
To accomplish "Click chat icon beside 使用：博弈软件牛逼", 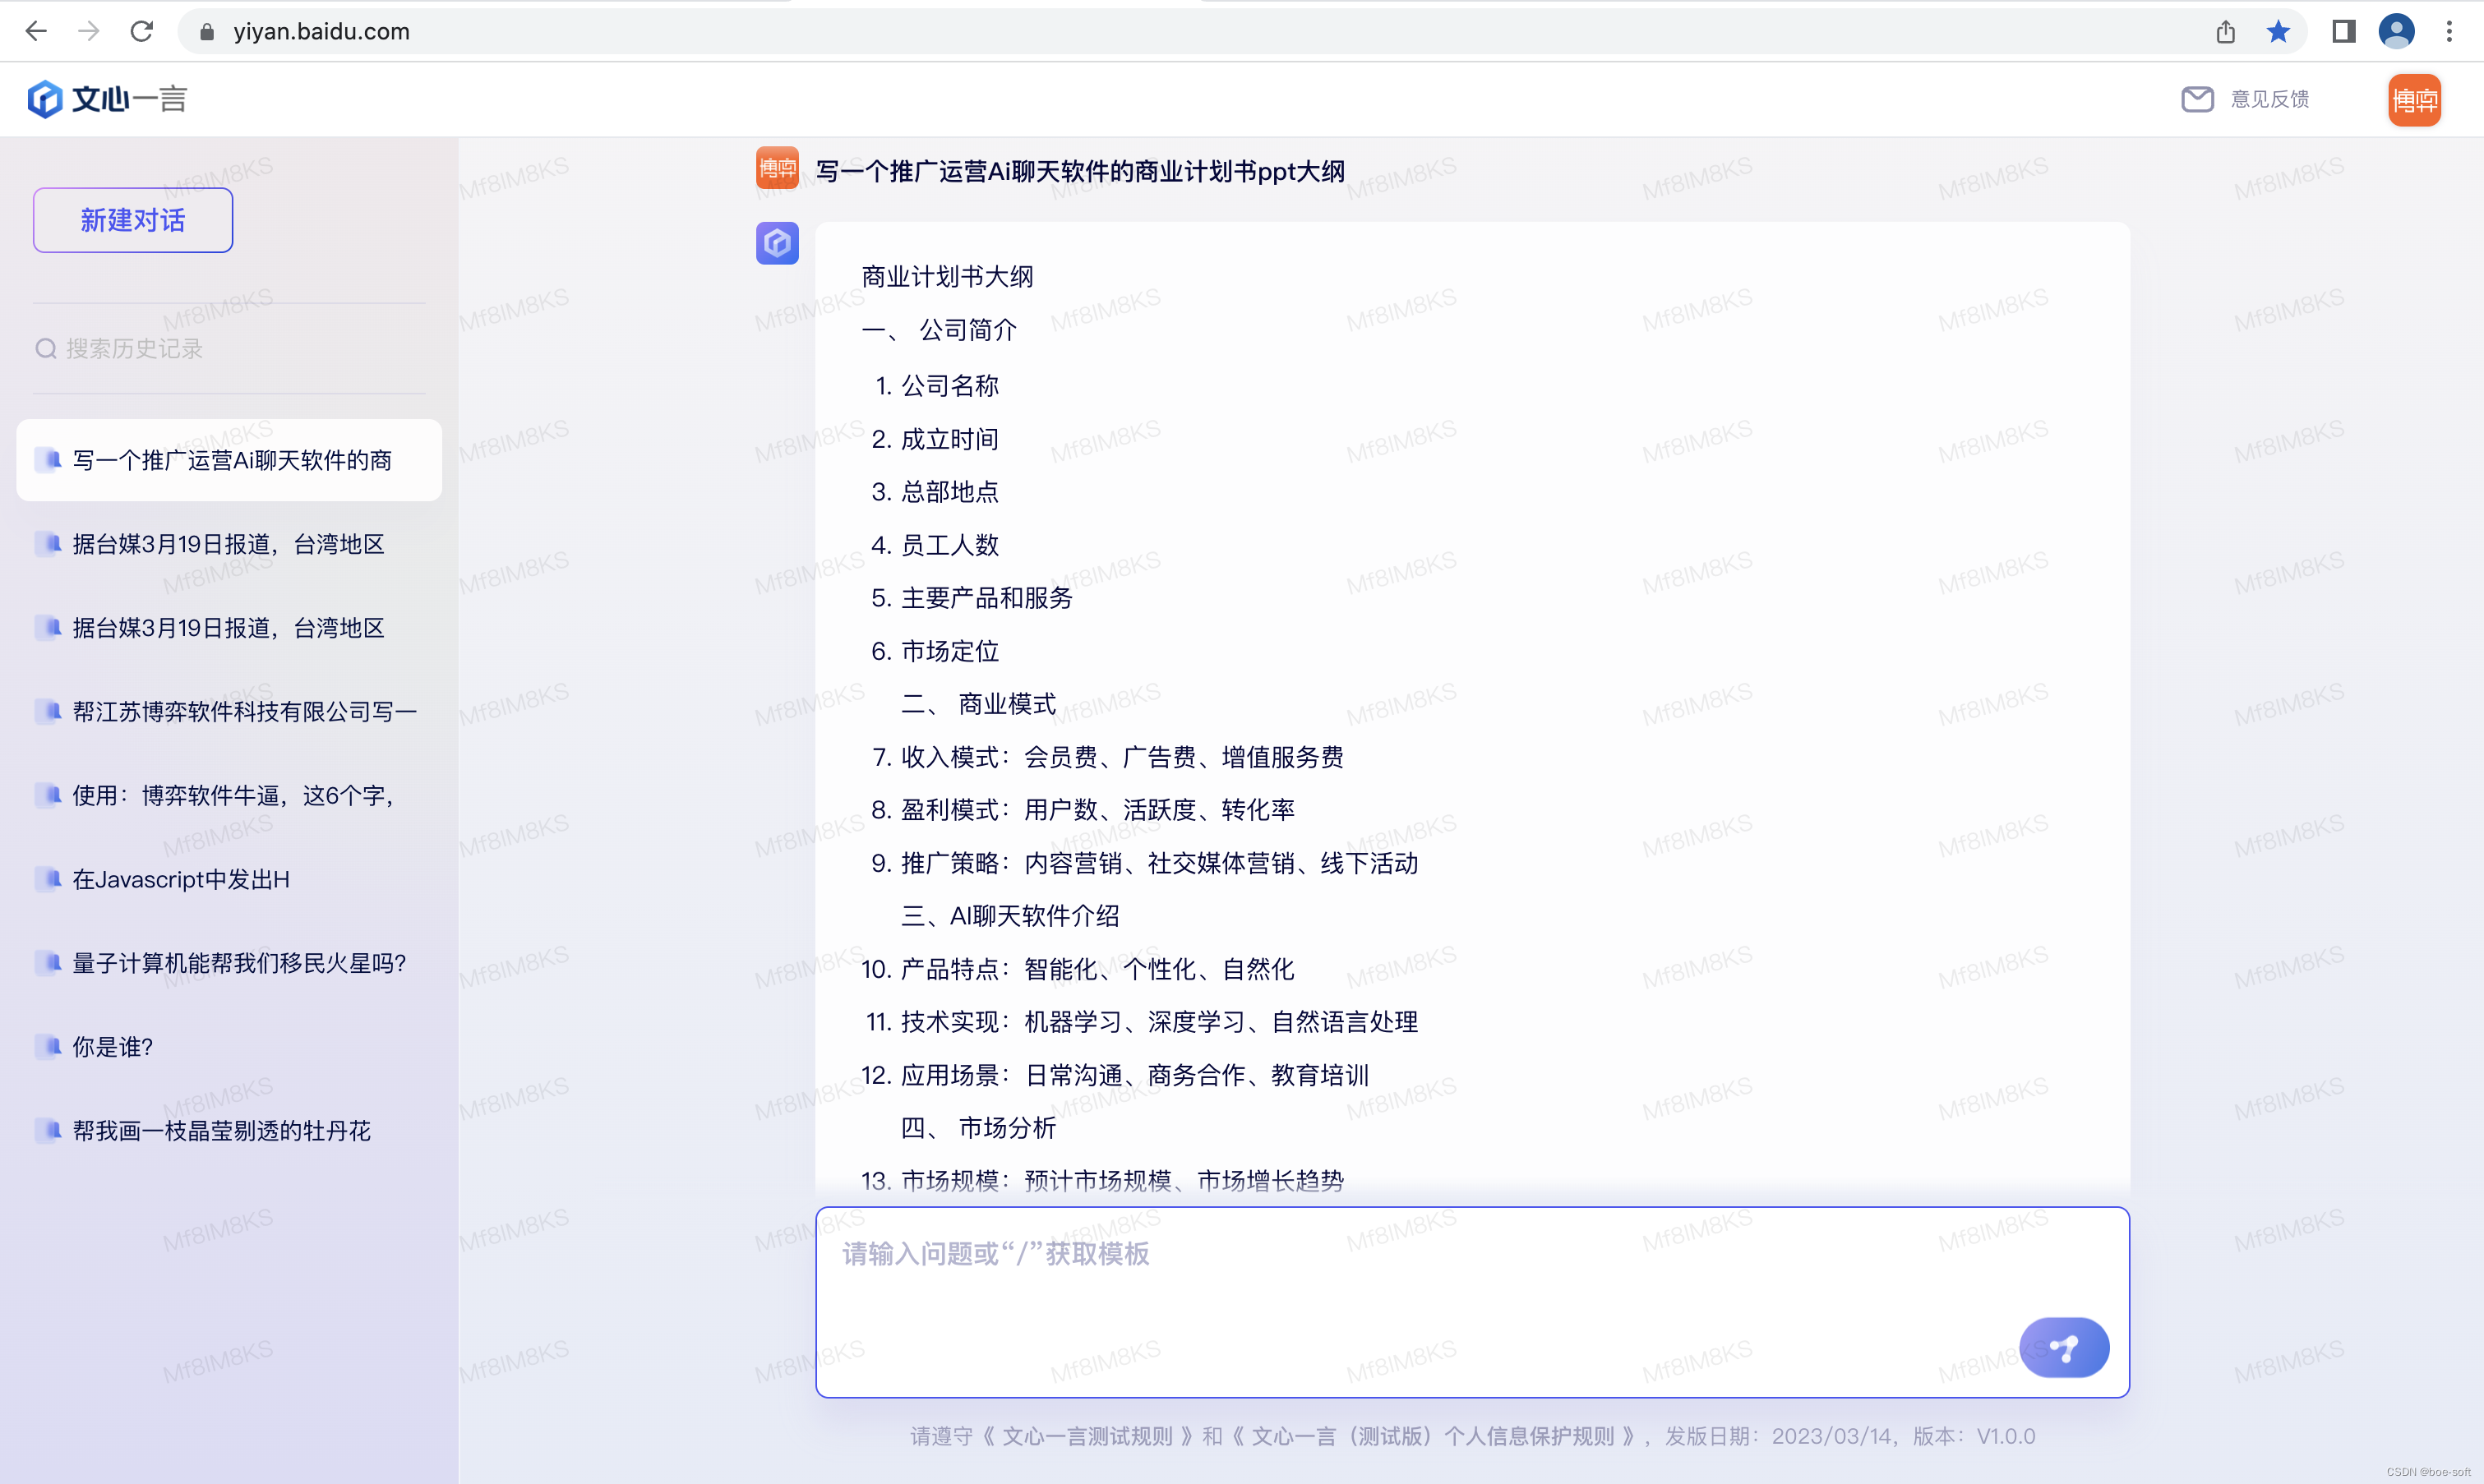I will tap(49, 794).
